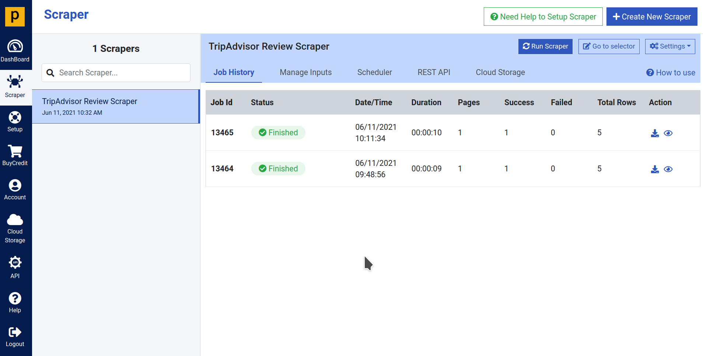View job 13465 data with eye icon
The height and width of the screenshot is (356, 703).
pos(668,133)
